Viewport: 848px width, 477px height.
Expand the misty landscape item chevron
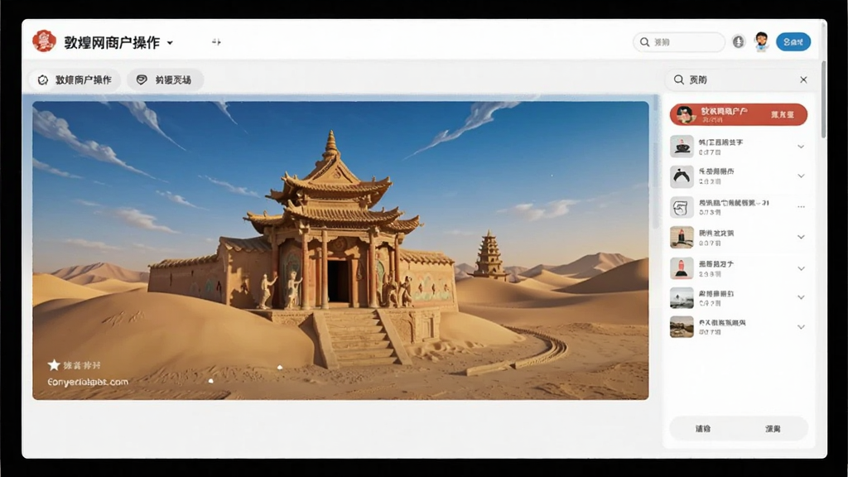tap(801, 297)
